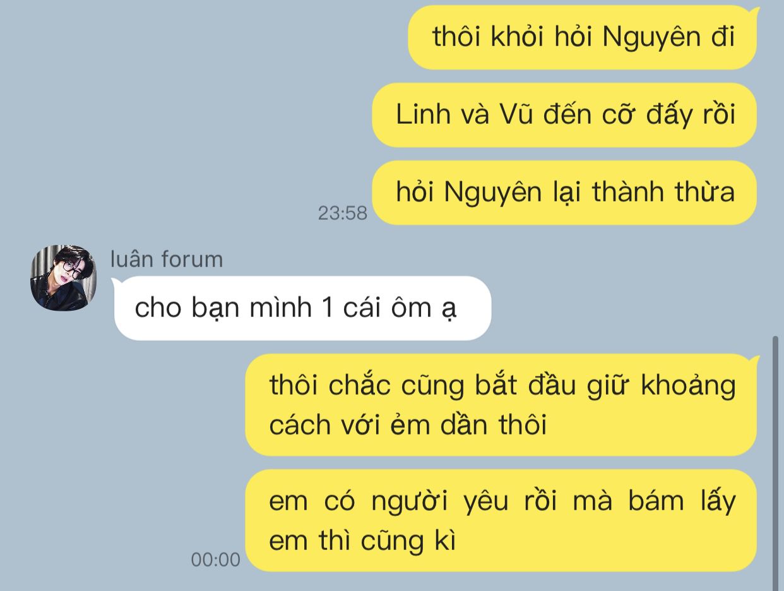Click the 00:00 timestamp
This screenshot has height=591, width=784.
[215, 560]
